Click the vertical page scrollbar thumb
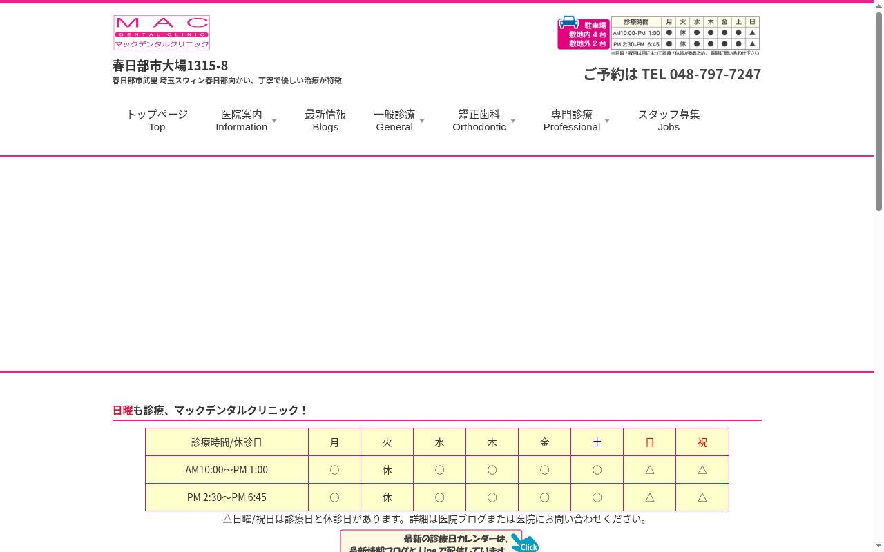 pos(878,110)
